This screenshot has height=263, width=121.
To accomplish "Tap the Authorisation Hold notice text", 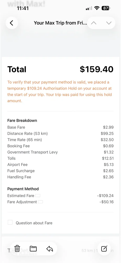I will [x=60, y=92].
